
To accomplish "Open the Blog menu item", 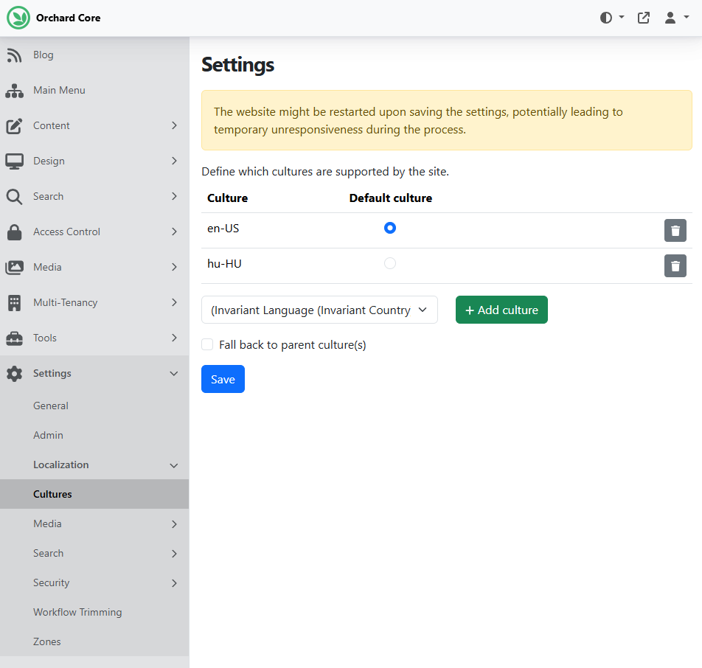I will tap(94, 55).
